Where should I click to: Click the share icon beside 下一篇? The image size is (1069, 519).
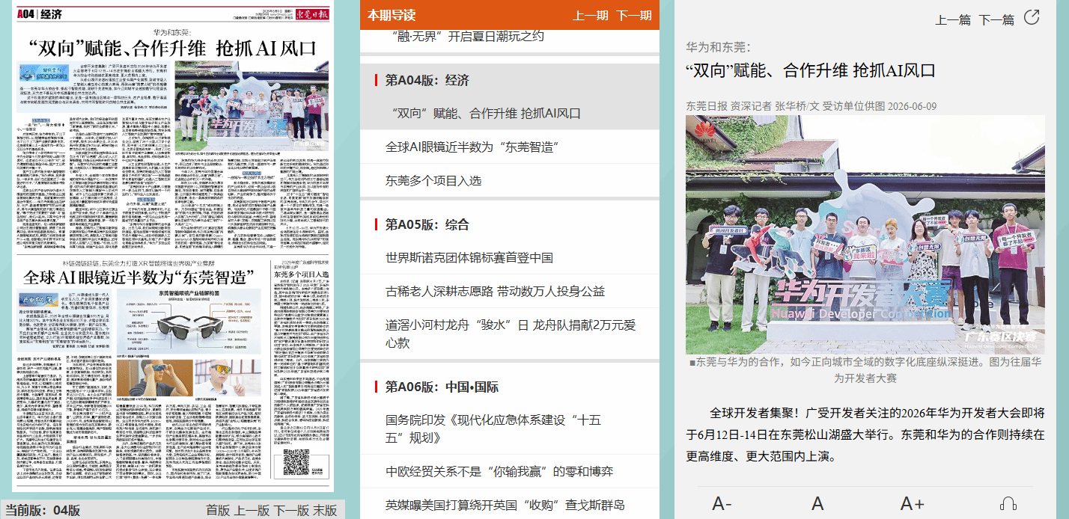(1032, 17)
